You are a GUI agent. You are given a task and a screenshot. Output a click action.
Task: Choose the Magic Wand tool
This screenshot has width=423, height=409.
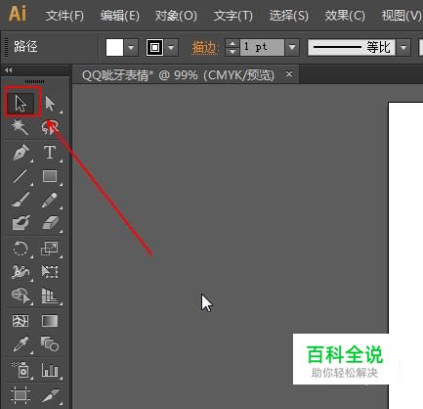pos(21,127)
